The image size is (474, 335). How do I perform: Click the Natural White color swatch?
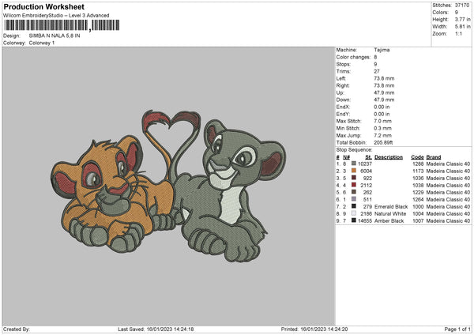click(x=353, y=213)
